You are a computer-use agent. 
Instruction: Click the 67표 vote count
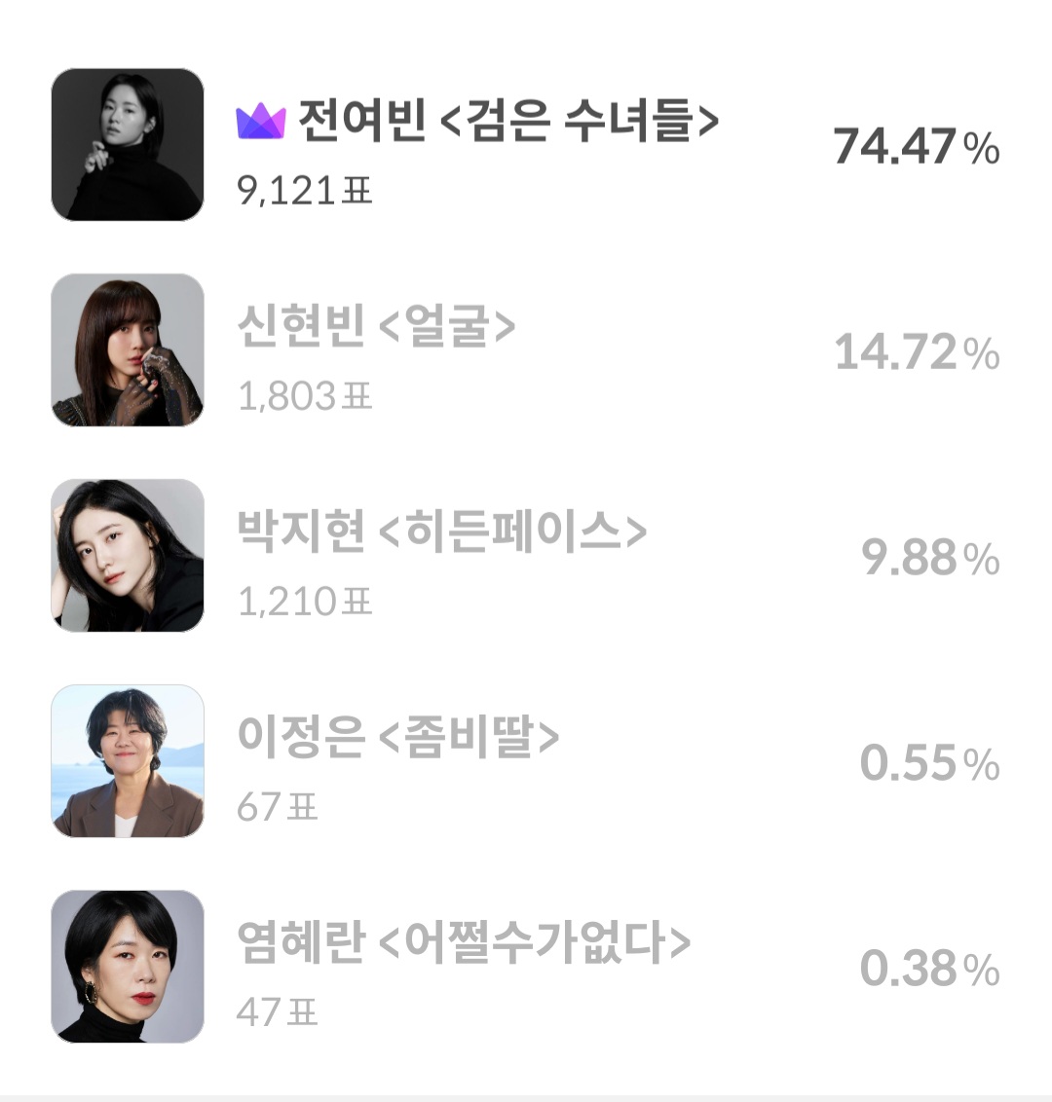278,807
